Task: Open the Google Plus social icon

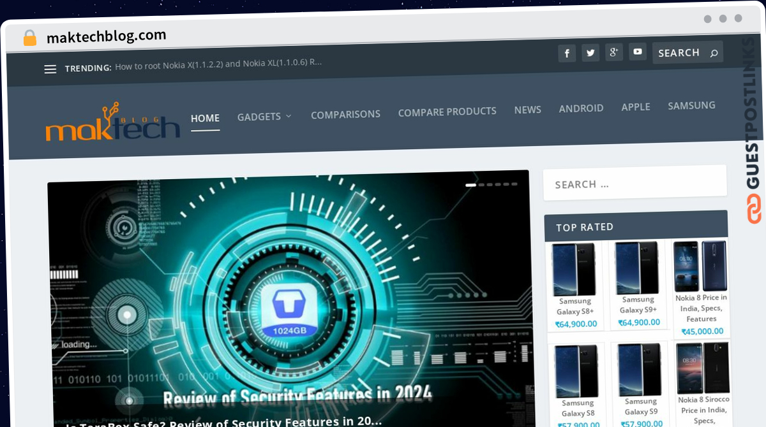Action: 614,52
